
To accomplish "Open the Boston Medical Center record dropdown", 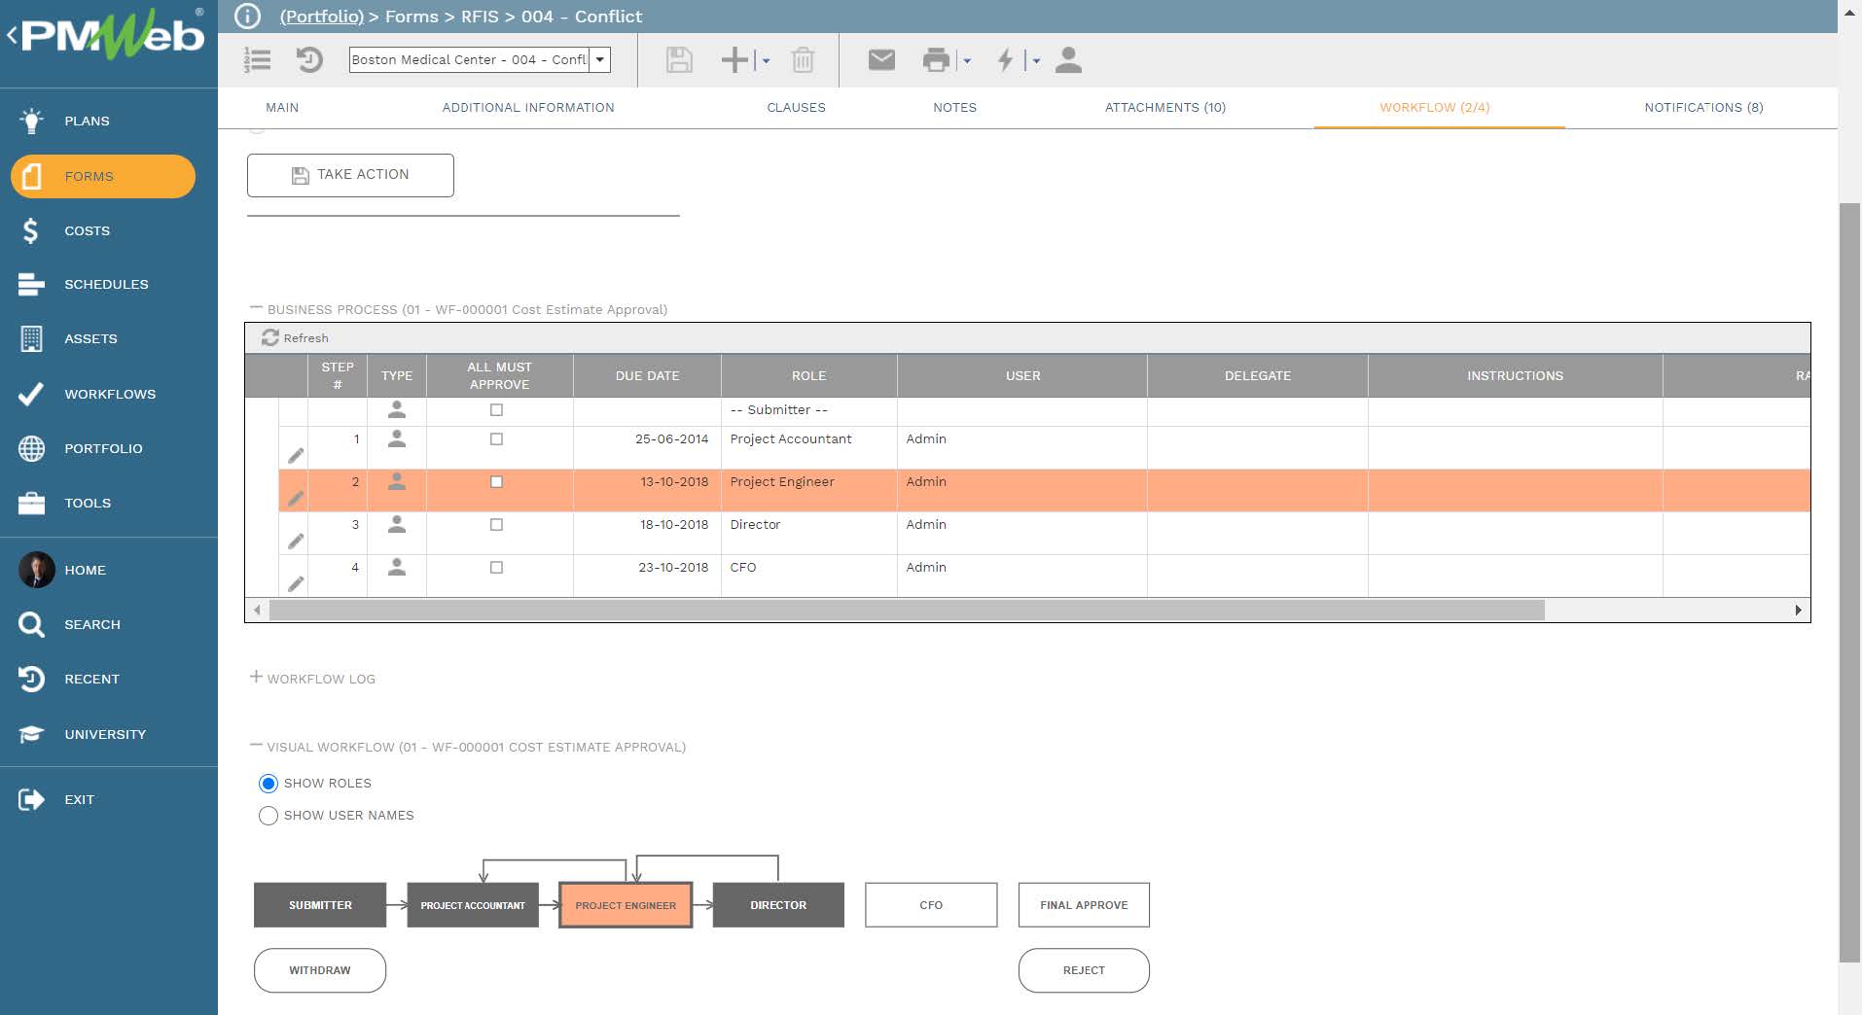I will 601,59.
